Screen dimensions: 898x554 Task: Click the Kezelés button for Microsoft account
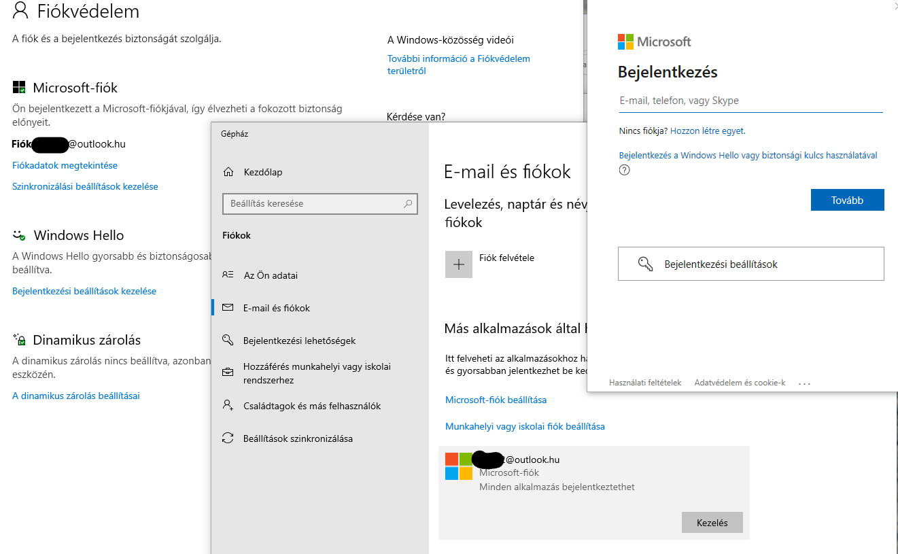pyautogui.click(x=712, y=523)
